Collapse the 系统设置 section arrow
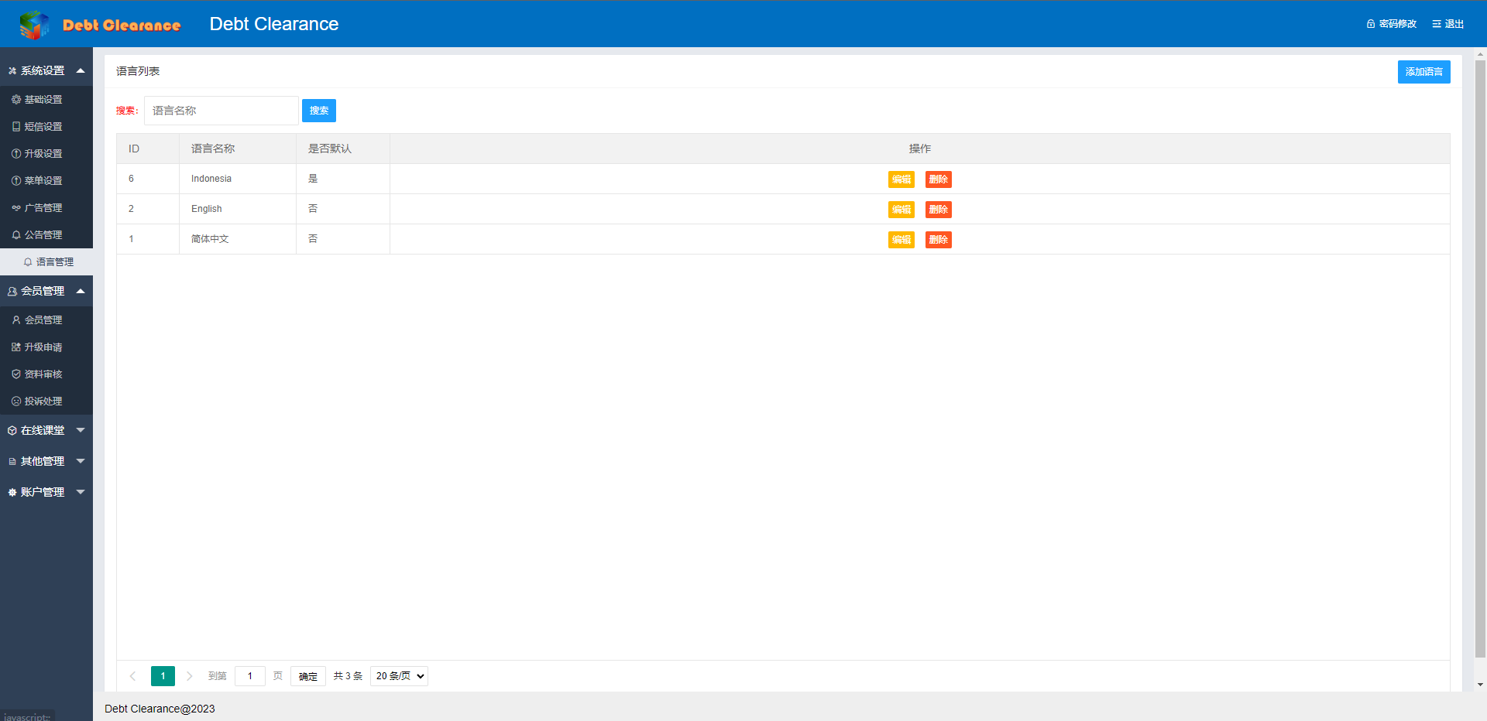The height and width of the screenshot is (721, 1487). [81, 70]
